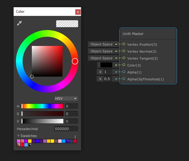
Task: Click the black Color field swatch
Action: 106,65
